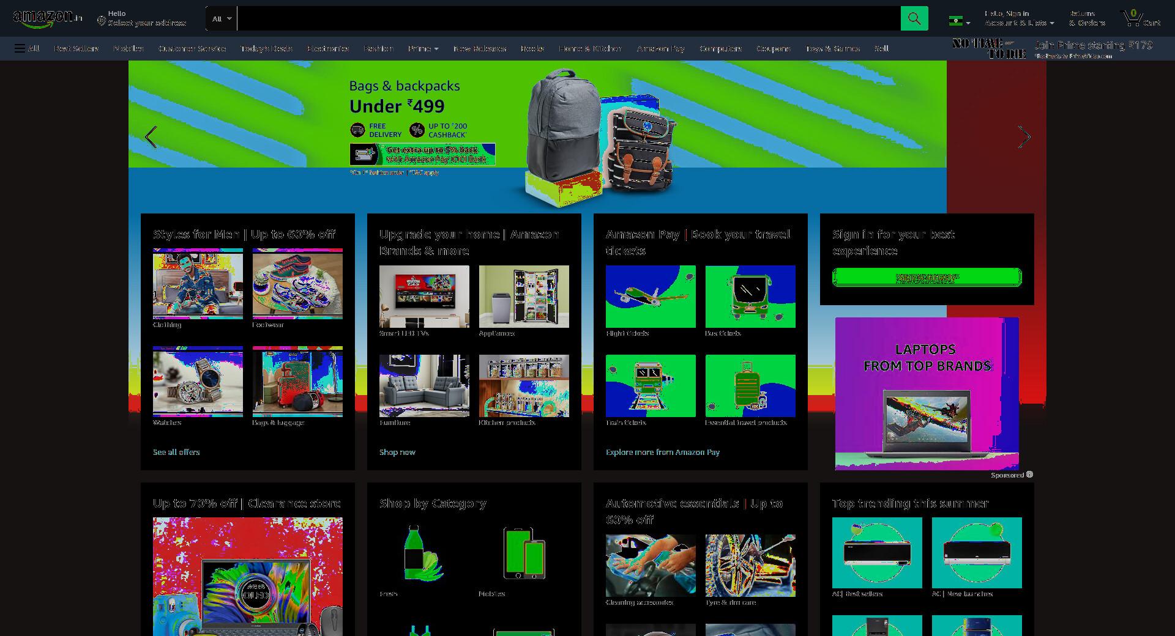
Task: Open the Kitchen products thumbnail
Action: point(524,386)
